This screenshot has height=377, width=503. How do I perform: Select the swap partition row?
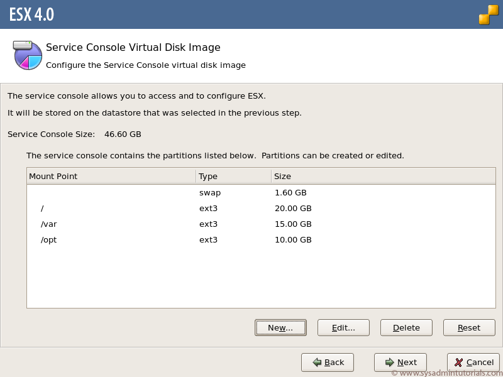[261, 193]
